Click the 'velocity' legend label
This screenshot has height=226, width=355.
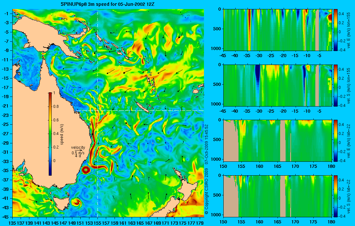[78, 148]
